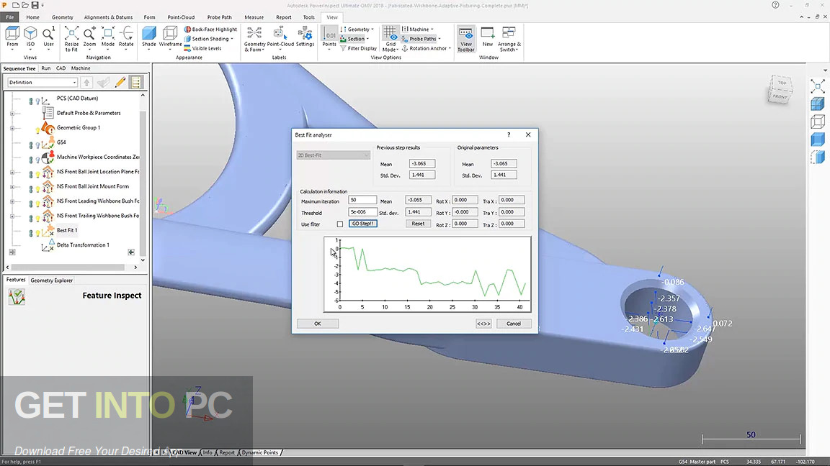Switch to Geometry Explorer tab
830x466 pixels.
pyautogui.click(x=51, y=280)
